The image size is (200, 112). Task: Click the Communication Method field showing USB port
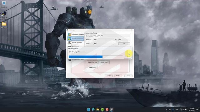(x=114, y=36)
